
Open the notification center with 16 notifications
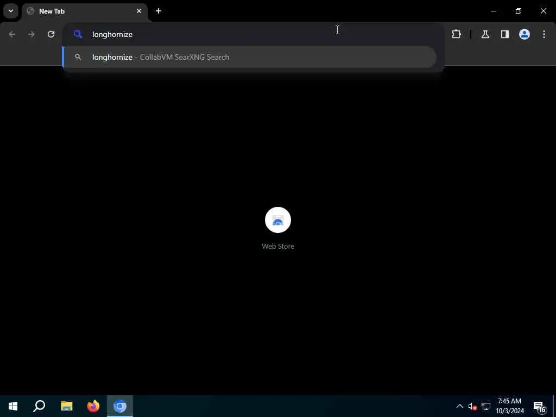click(540, 406)
